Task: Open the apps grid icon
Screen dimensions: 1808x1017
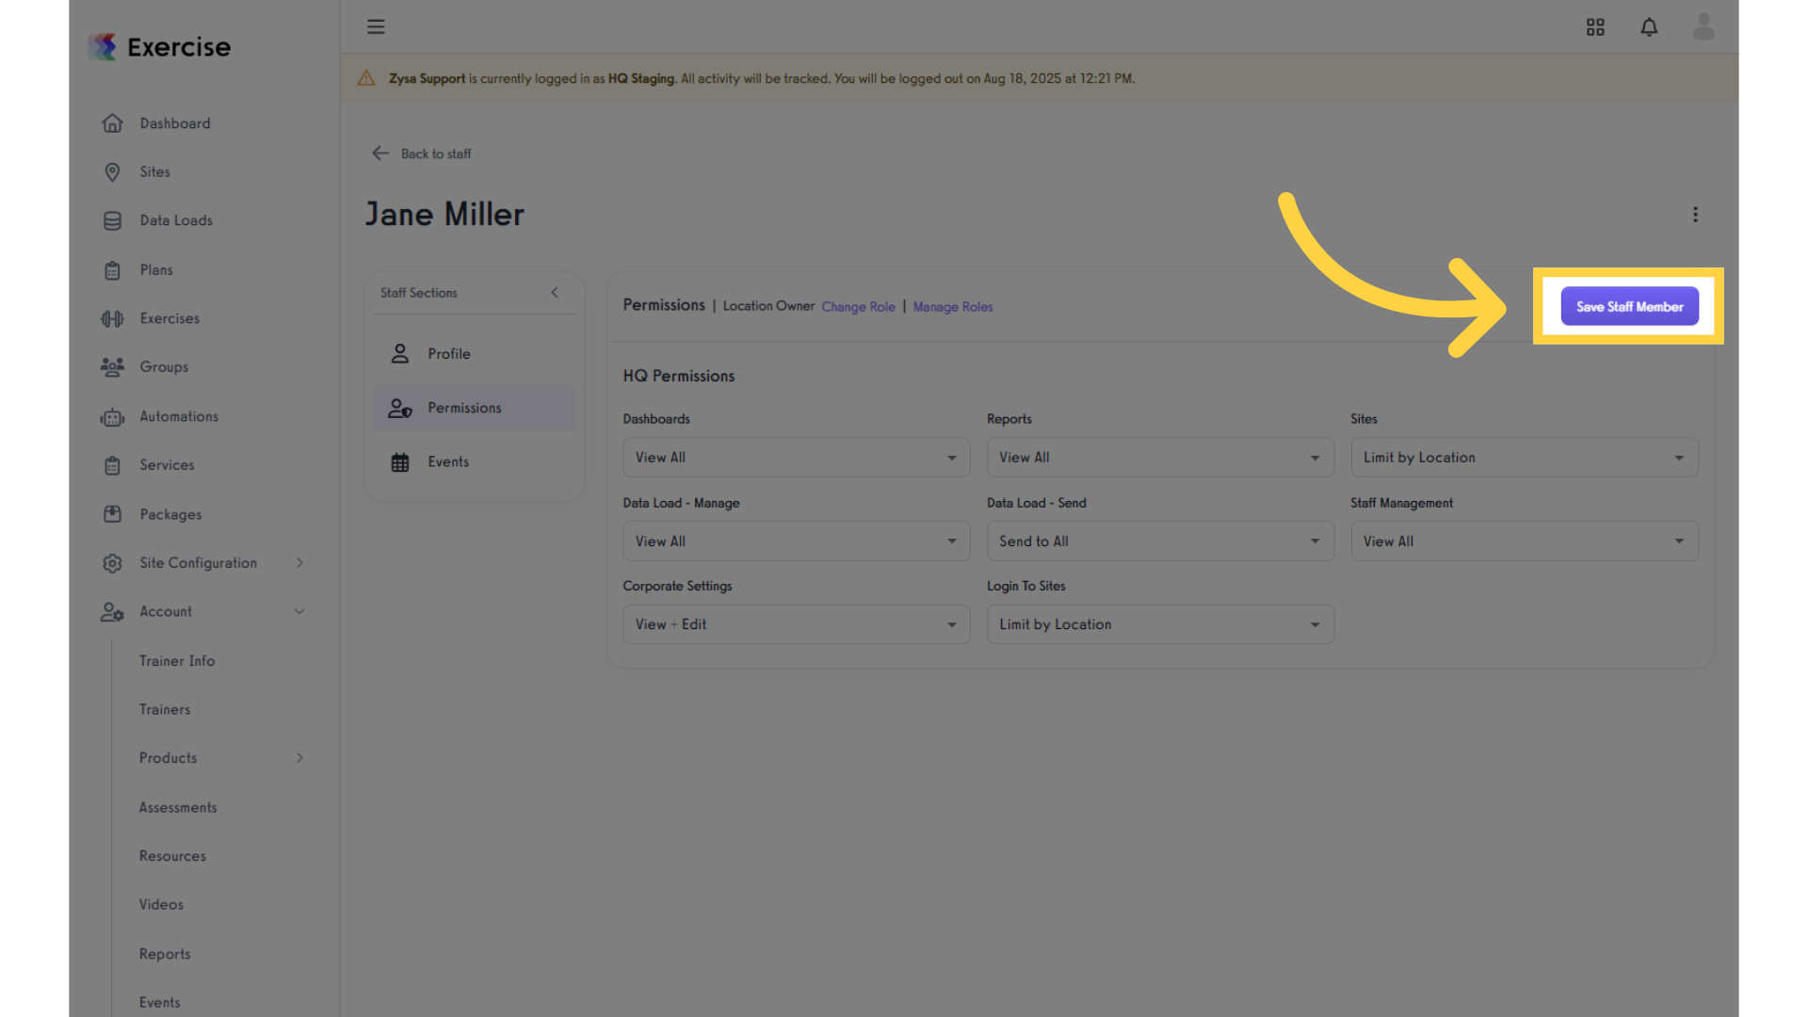Action: click(1595, 27)
